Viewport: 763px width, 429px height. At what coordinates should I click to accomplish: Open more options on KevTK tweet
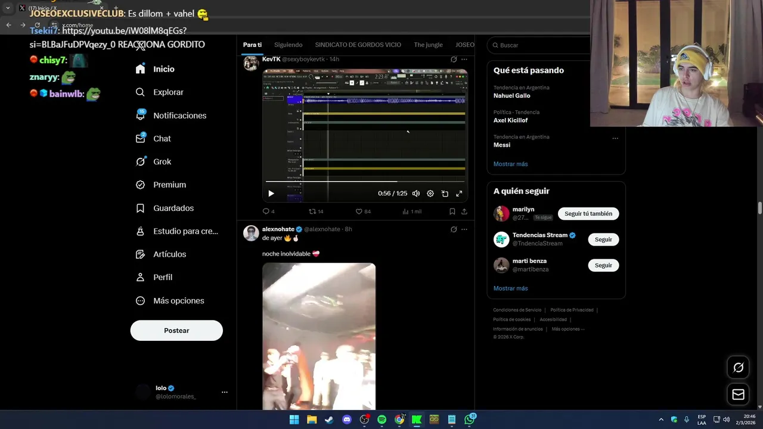pos(464,60)
